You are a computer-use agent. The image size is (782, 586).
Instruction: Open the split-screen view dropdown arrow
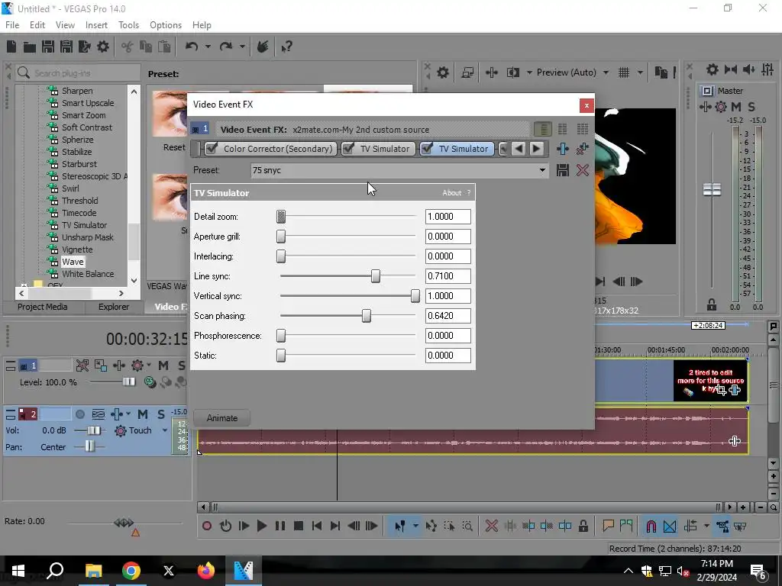click(529, 72)
